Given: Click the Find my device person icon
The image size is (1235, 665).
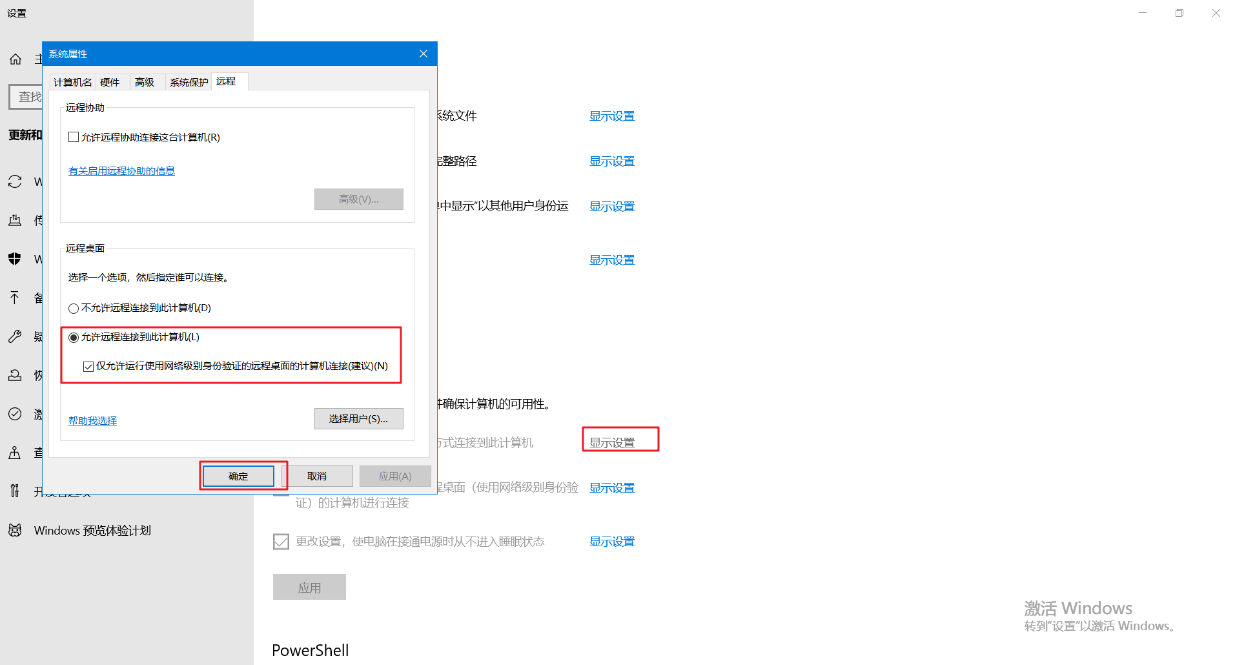Looking at the screenshot, I should [x=15, y=453].
